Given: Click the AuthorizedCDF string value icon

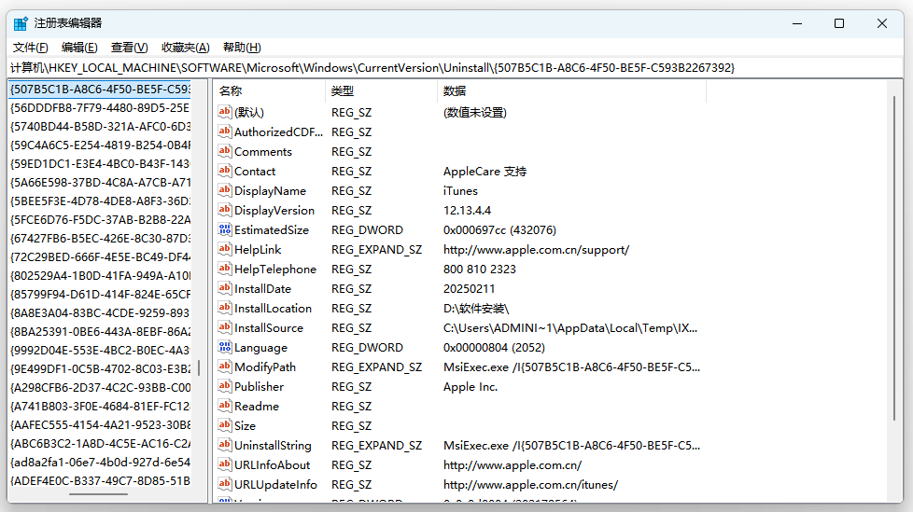Looking at the screenshot, I should (225, 131).
